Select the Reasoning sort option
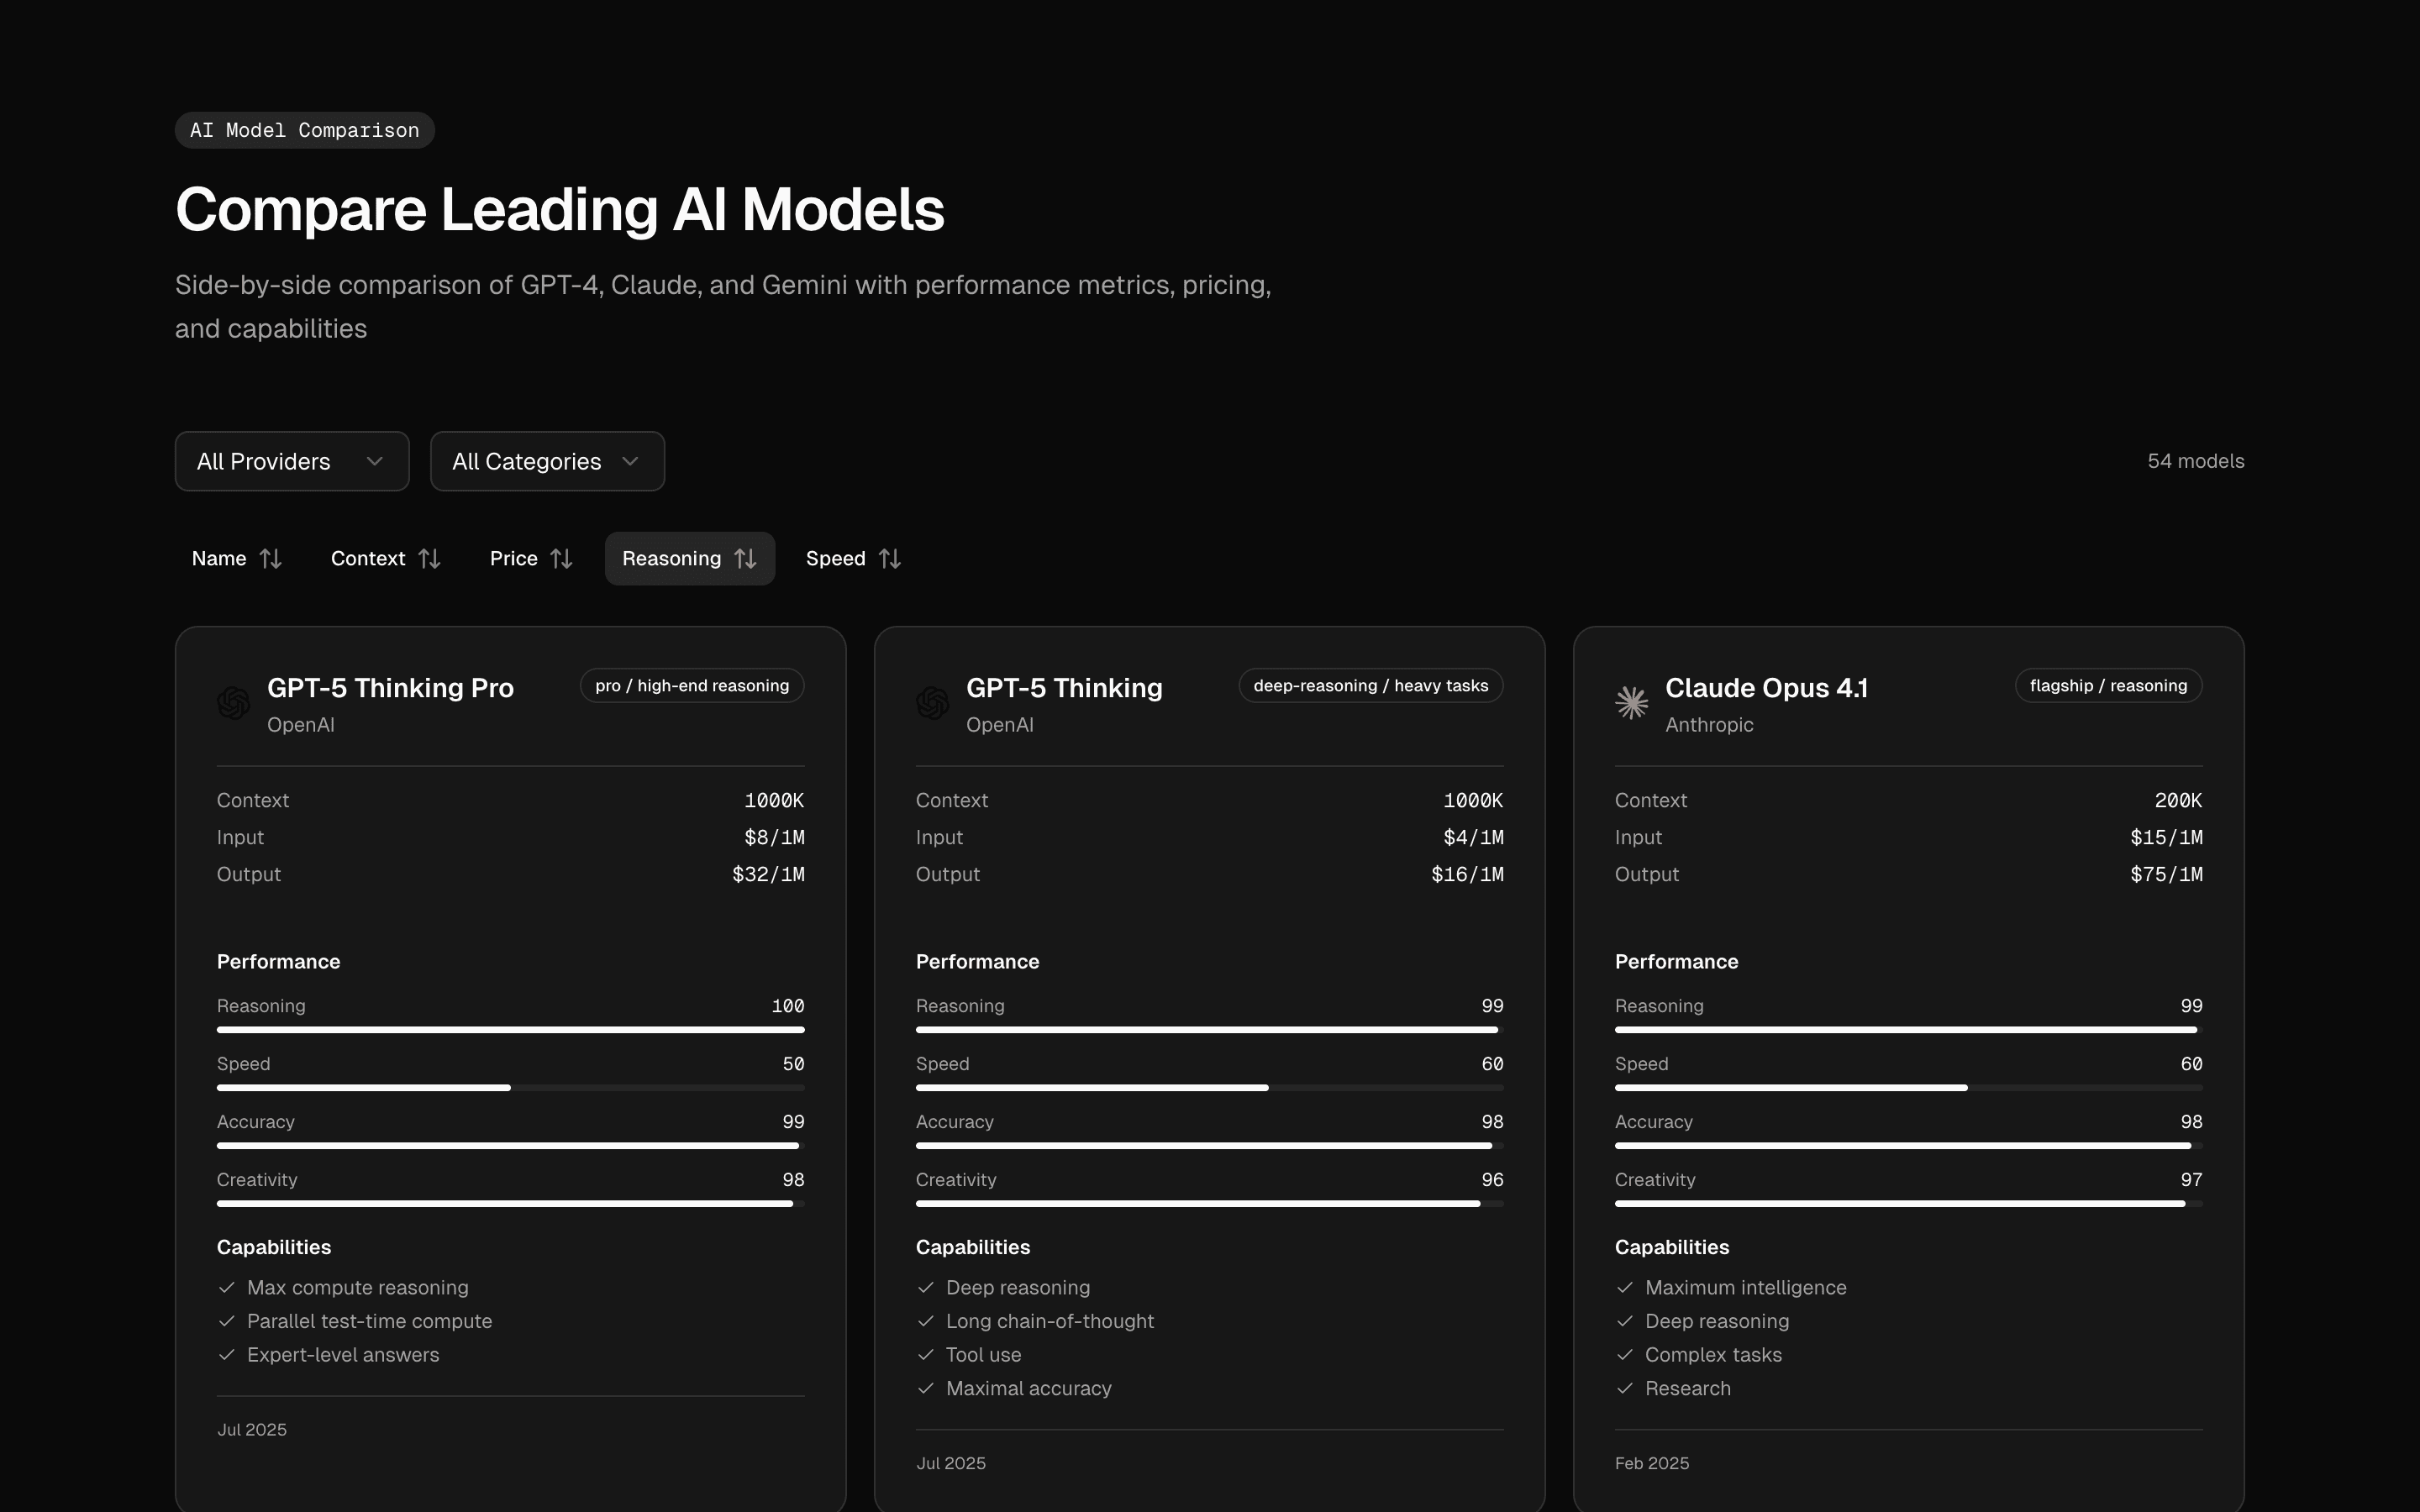Image resolution: width=2420 pixels, height=1512 pixels. pyautogui.click(x=689, y=558)
